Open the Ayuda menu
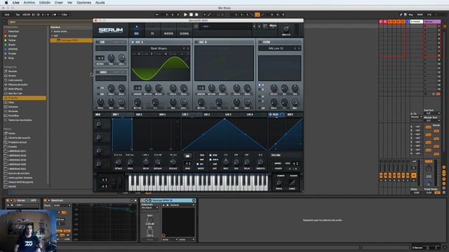 [x=100, y=3]
